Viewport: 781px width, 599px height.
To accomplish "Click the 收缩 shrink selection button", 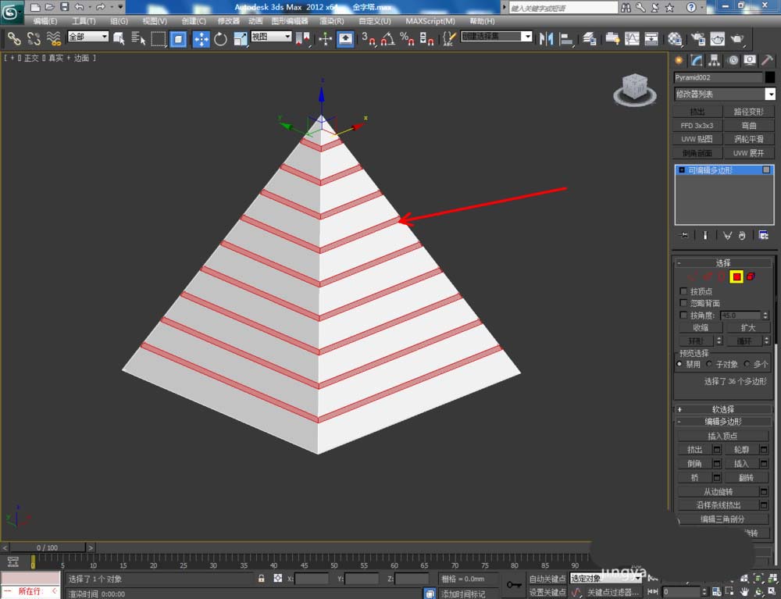I will pyautogui.click(x=701, y=328).
